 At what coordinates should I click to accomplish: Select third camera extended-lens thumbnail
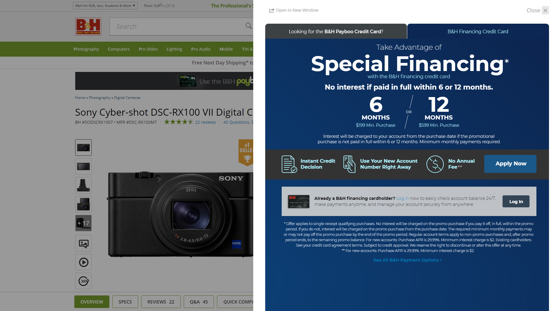(x=83, y=185)
